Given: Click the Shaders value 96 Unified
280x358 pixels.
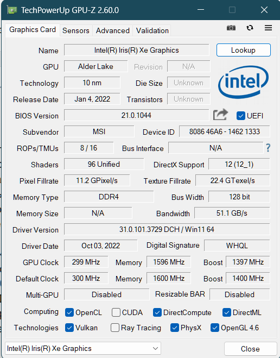Looking at the screenshot, I should tap(104, 165).
